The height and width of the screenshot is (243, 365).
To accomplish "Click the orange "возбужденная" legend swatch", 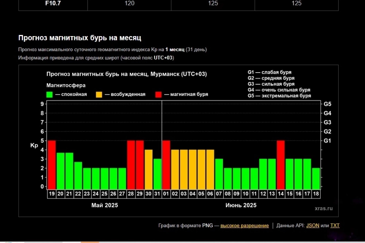I will [x=99, y=94].
